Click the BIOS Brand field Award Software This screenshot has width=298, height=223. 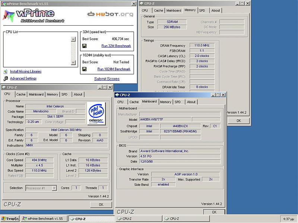tap(180, 151)
